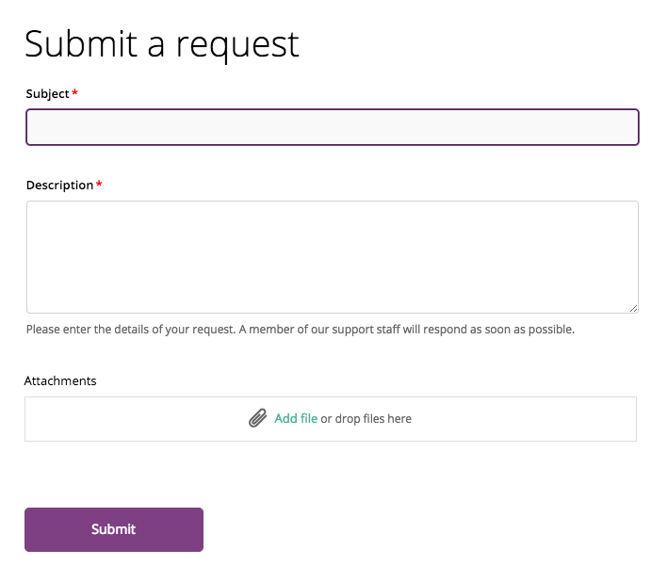Viewport: 667px width, 582px height.
Task: Click the red asterisk beside Description
Action: [x=99, y=184]
